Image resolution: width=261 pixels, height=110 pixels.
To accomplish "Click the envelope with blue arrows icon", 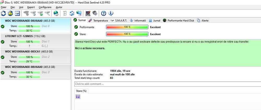I will click(x=72, y=13).
